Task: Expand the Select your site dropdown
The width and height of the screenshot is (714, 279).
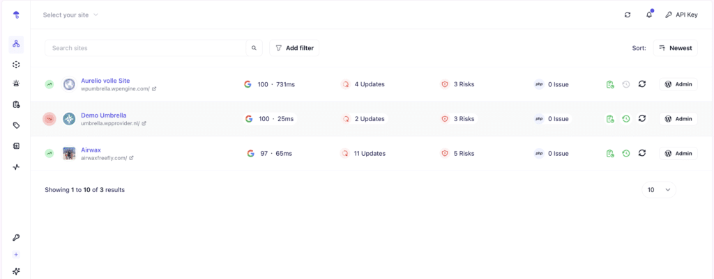Action: click(x=70, y=15)
